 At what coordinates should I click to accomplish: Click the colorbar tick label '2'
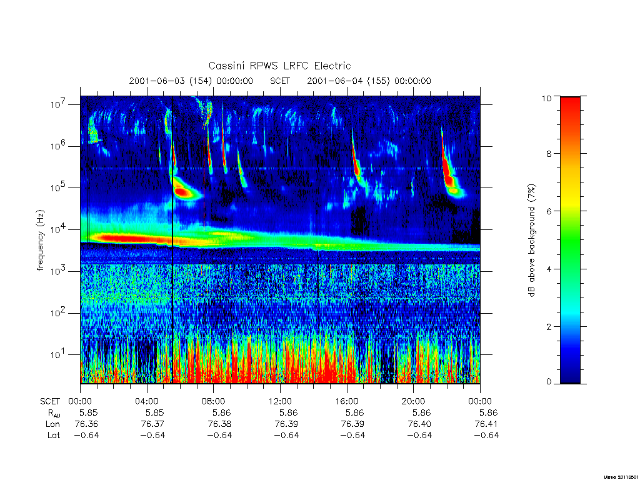[x=549, y=326]
